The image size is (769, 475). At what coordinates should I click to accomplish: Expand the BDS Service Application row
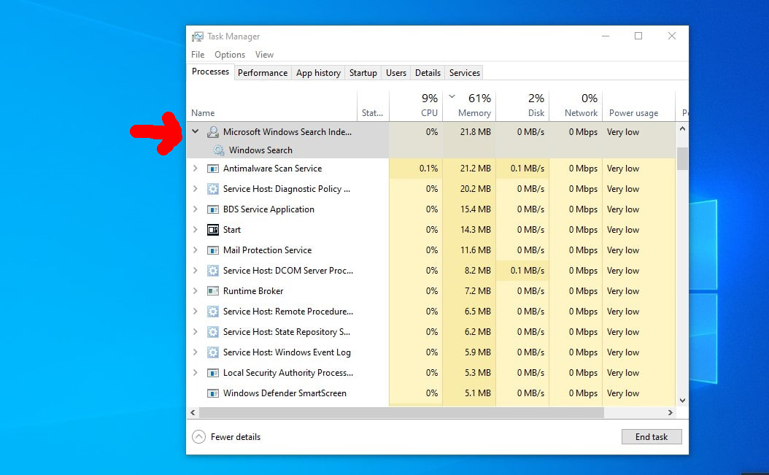pyautogui.click(x=196, y=209)
